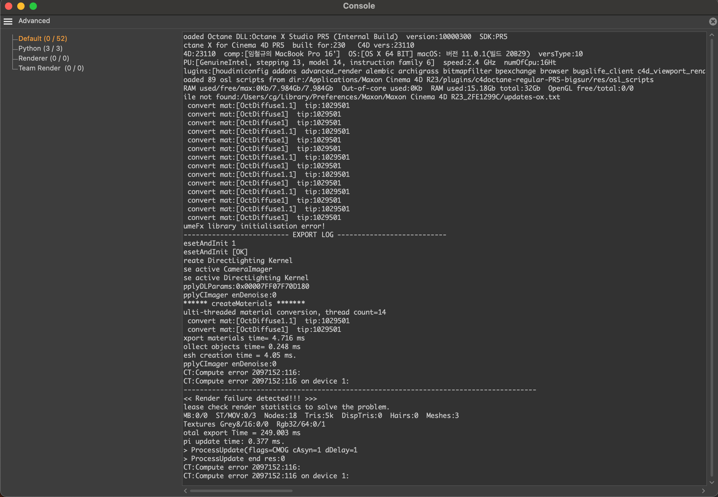Select the Renderer (0 / 0) category
Screen dimensions: 718x497
pos(44,58)
